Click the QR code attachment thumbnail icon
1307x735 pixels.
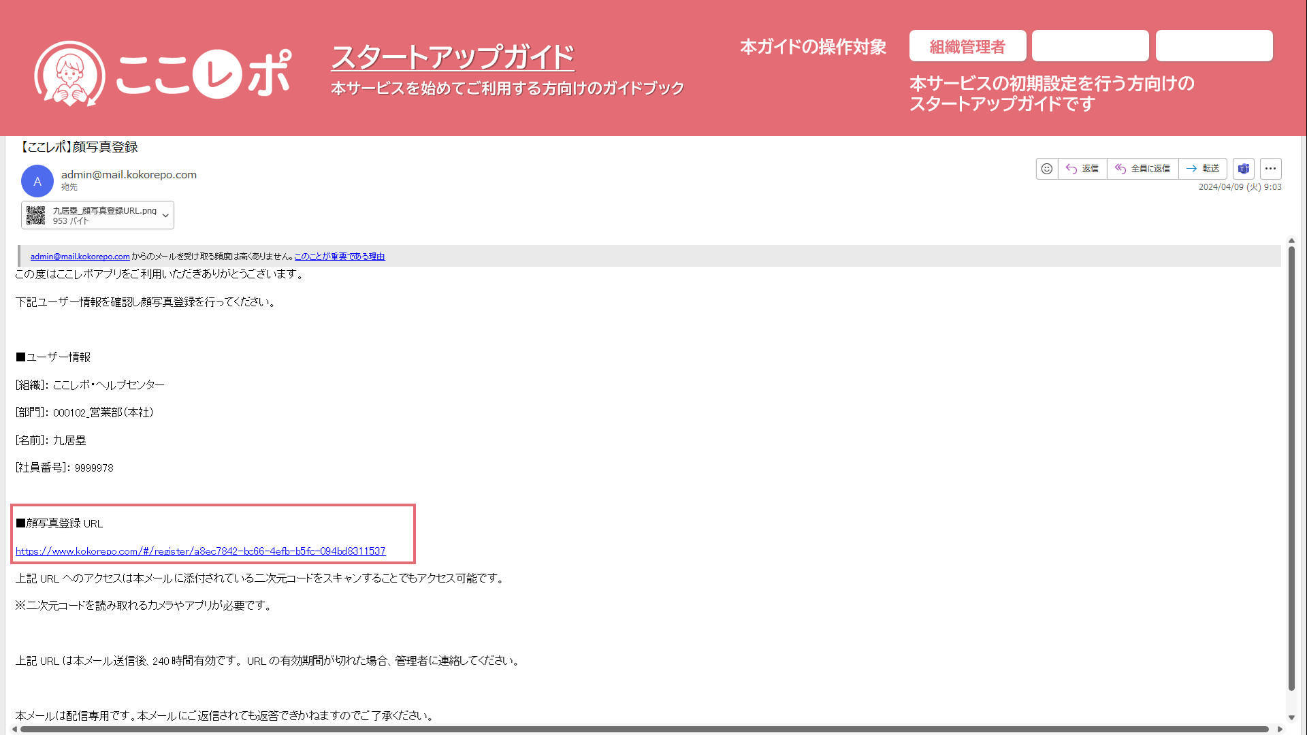[36, 215]
